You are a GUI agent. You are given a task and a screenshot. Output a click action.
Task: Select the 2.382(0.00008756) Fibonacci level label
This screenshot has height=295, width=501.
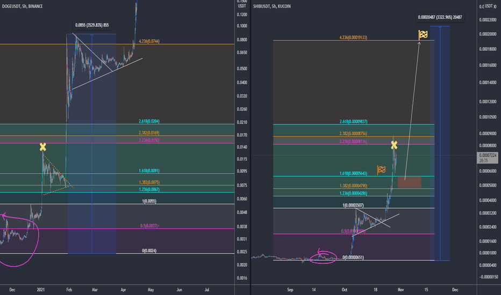(x=353, y=134)
